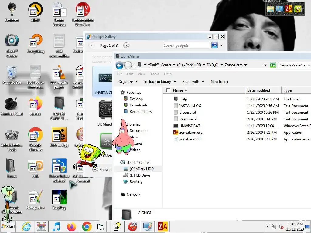311x233 pixels.
Task: Launch HxD hex editor shortcut
Action: pyautogui.click(x=35, y=169)
